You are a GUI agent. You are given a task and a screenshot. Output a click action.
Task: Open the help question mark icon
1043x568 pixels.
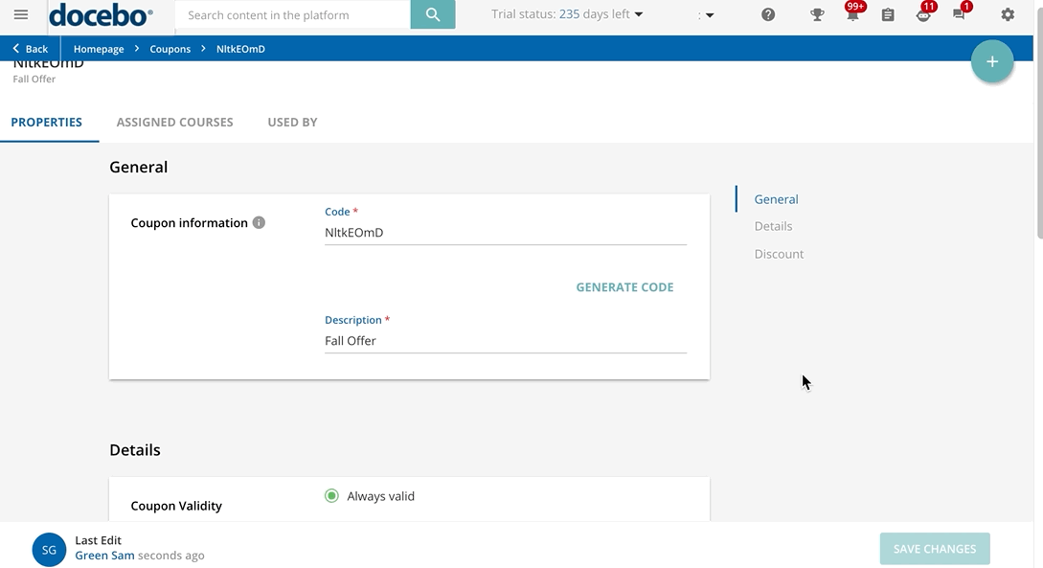768,15
